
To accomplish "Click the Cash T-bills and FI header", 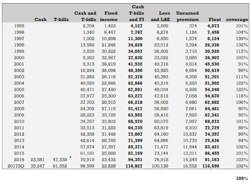I will (137, 13).
